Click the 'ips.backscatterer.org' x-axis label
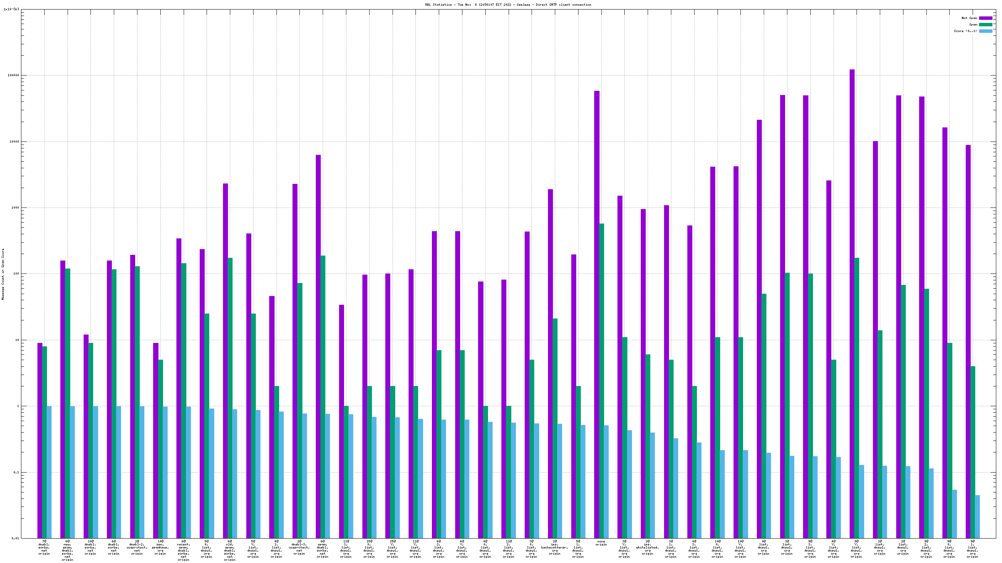Screen dimensions: 1002x563 coord(555,547)
